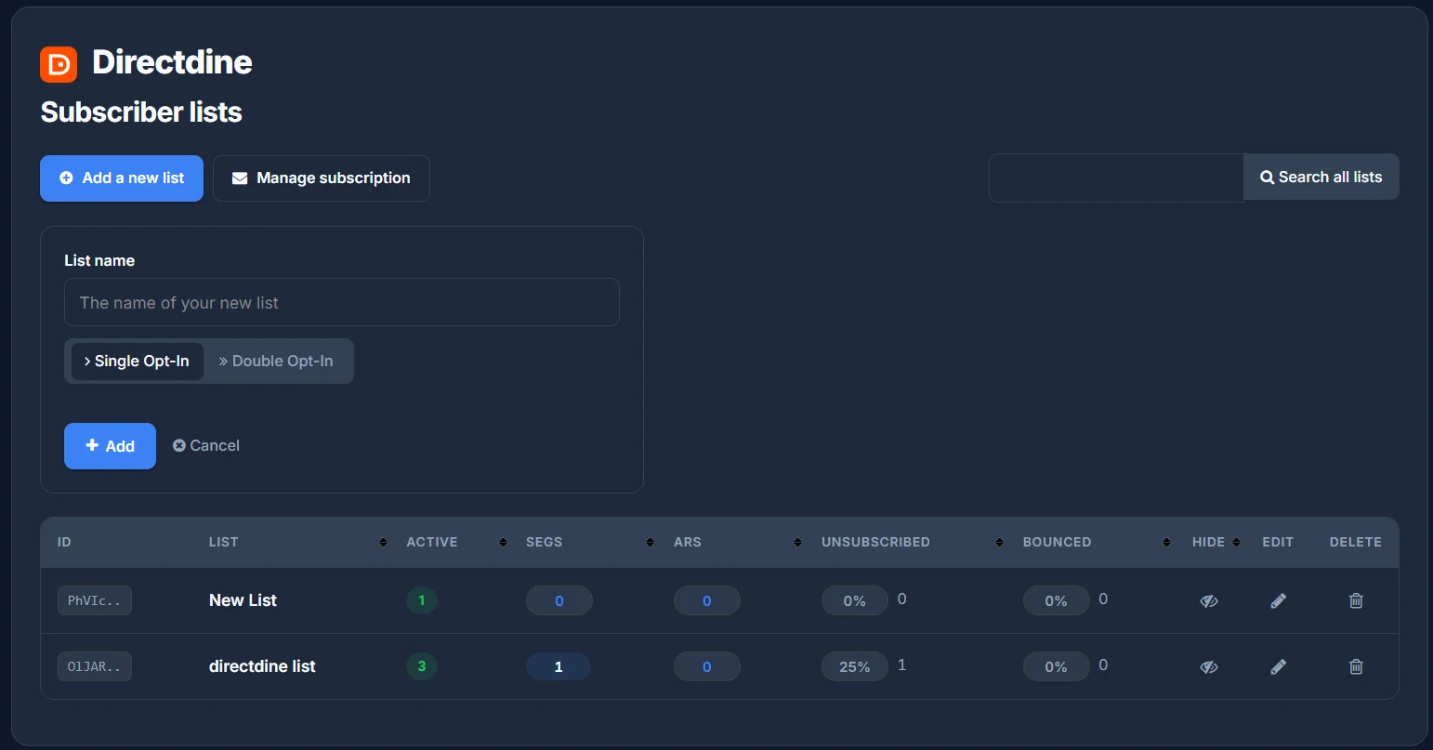
Task: Sort table by BOUNCED column arrow
Action: (1166, 542)
